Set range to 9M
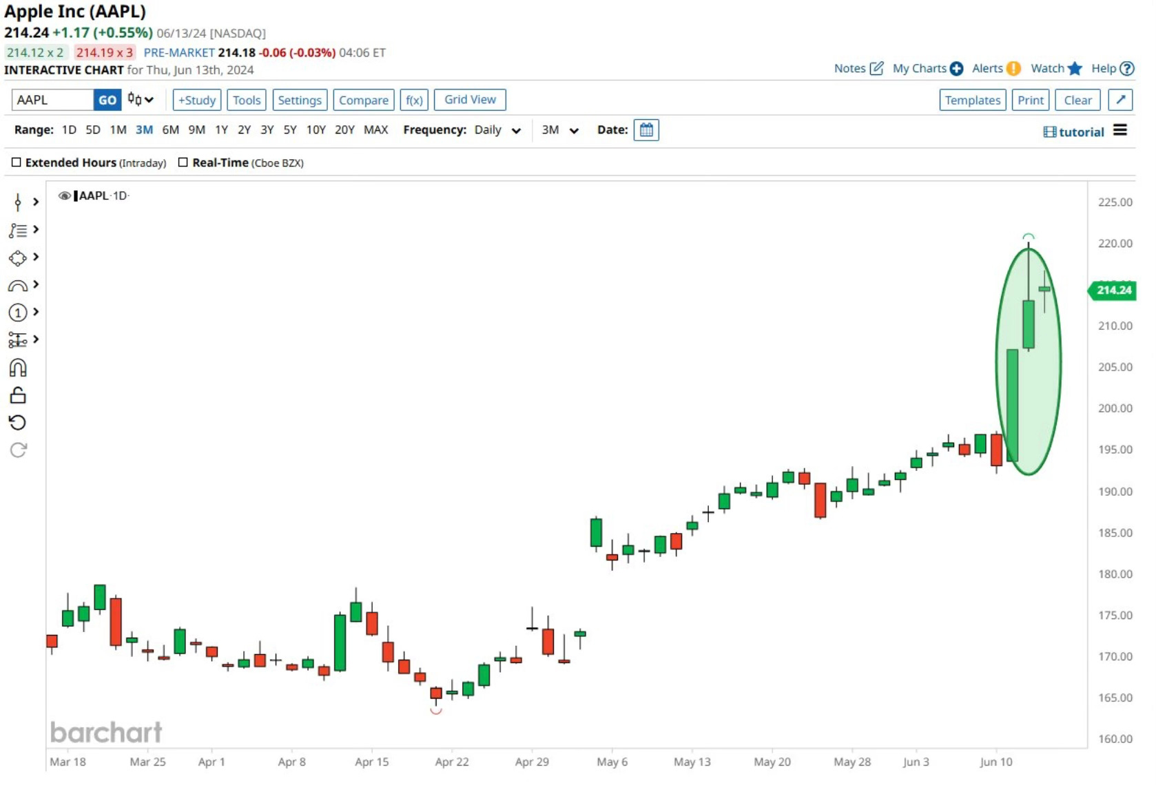 coord(197,129)
